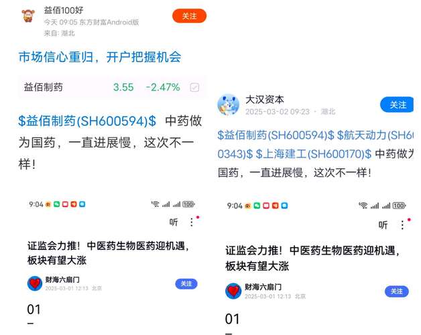Tap battery 100 indicator in right screenshot
The height and width of the screenshot is (335, 421).
tap(399, 206)
